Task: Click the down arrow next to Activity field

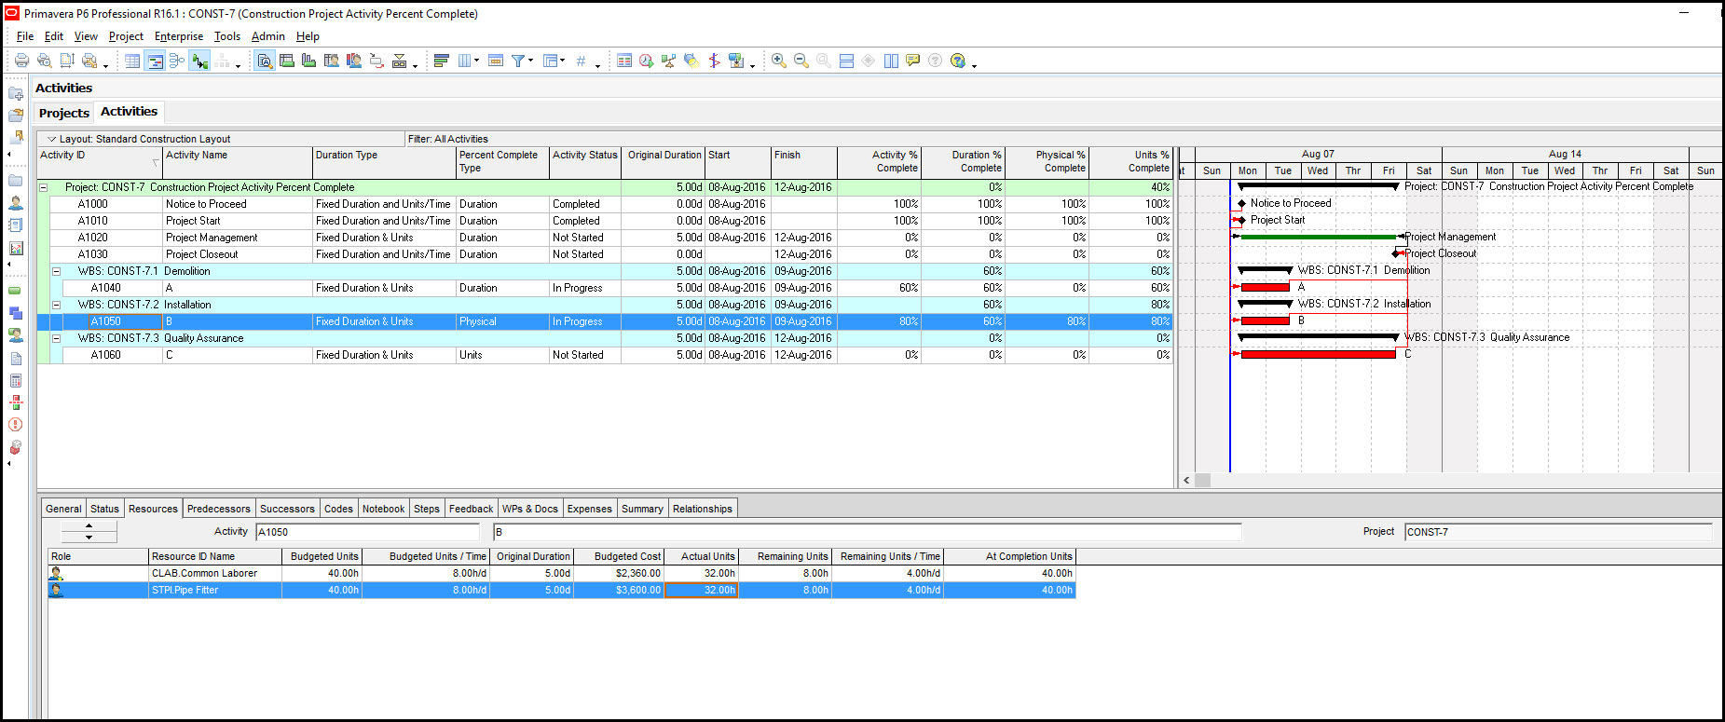Action: point(89,538)
